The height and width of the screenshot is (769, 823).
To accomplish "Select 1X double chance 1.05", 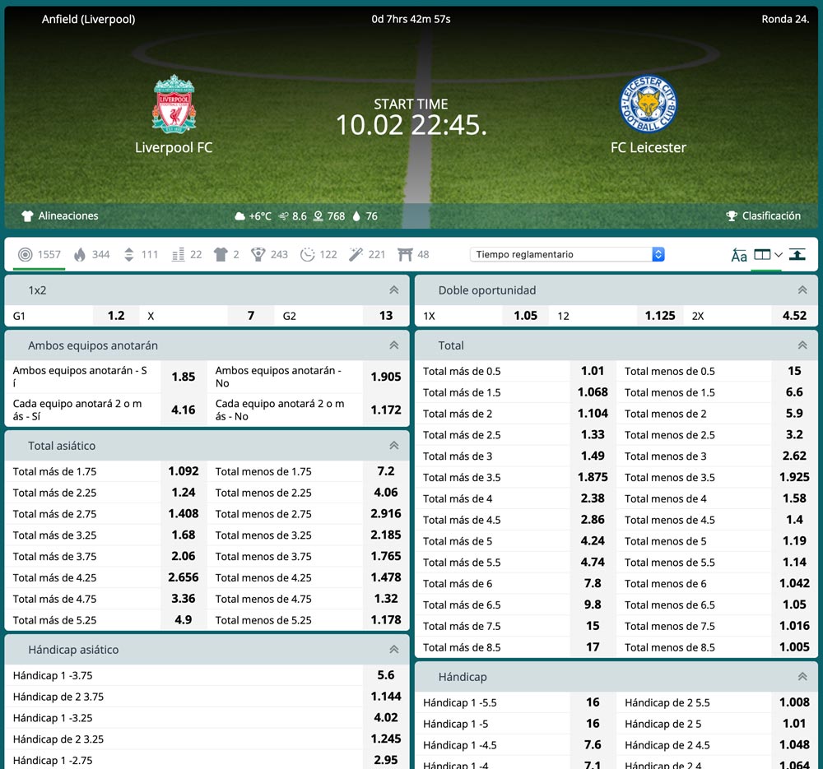I will [x=525, y=316].
